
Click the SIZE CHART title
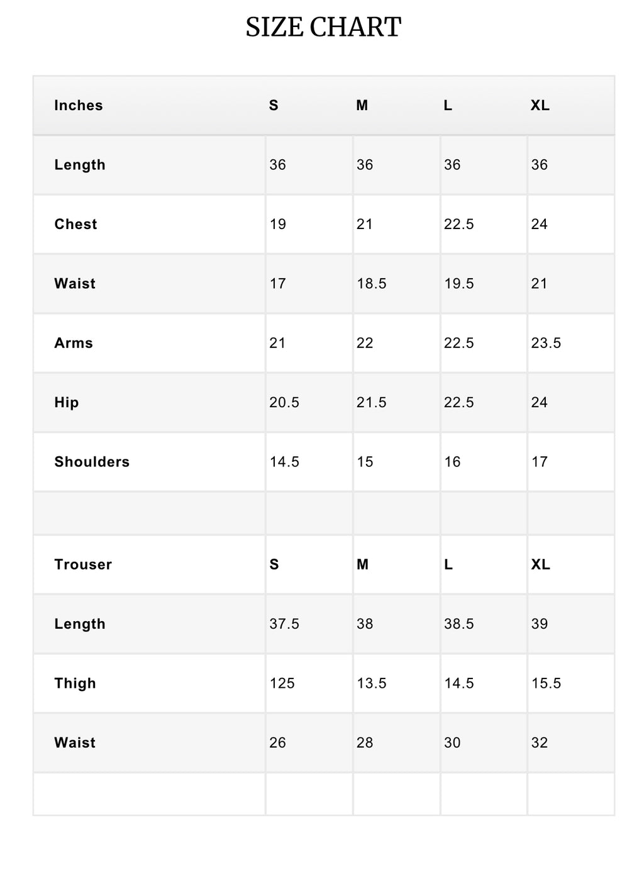(323, 27)
